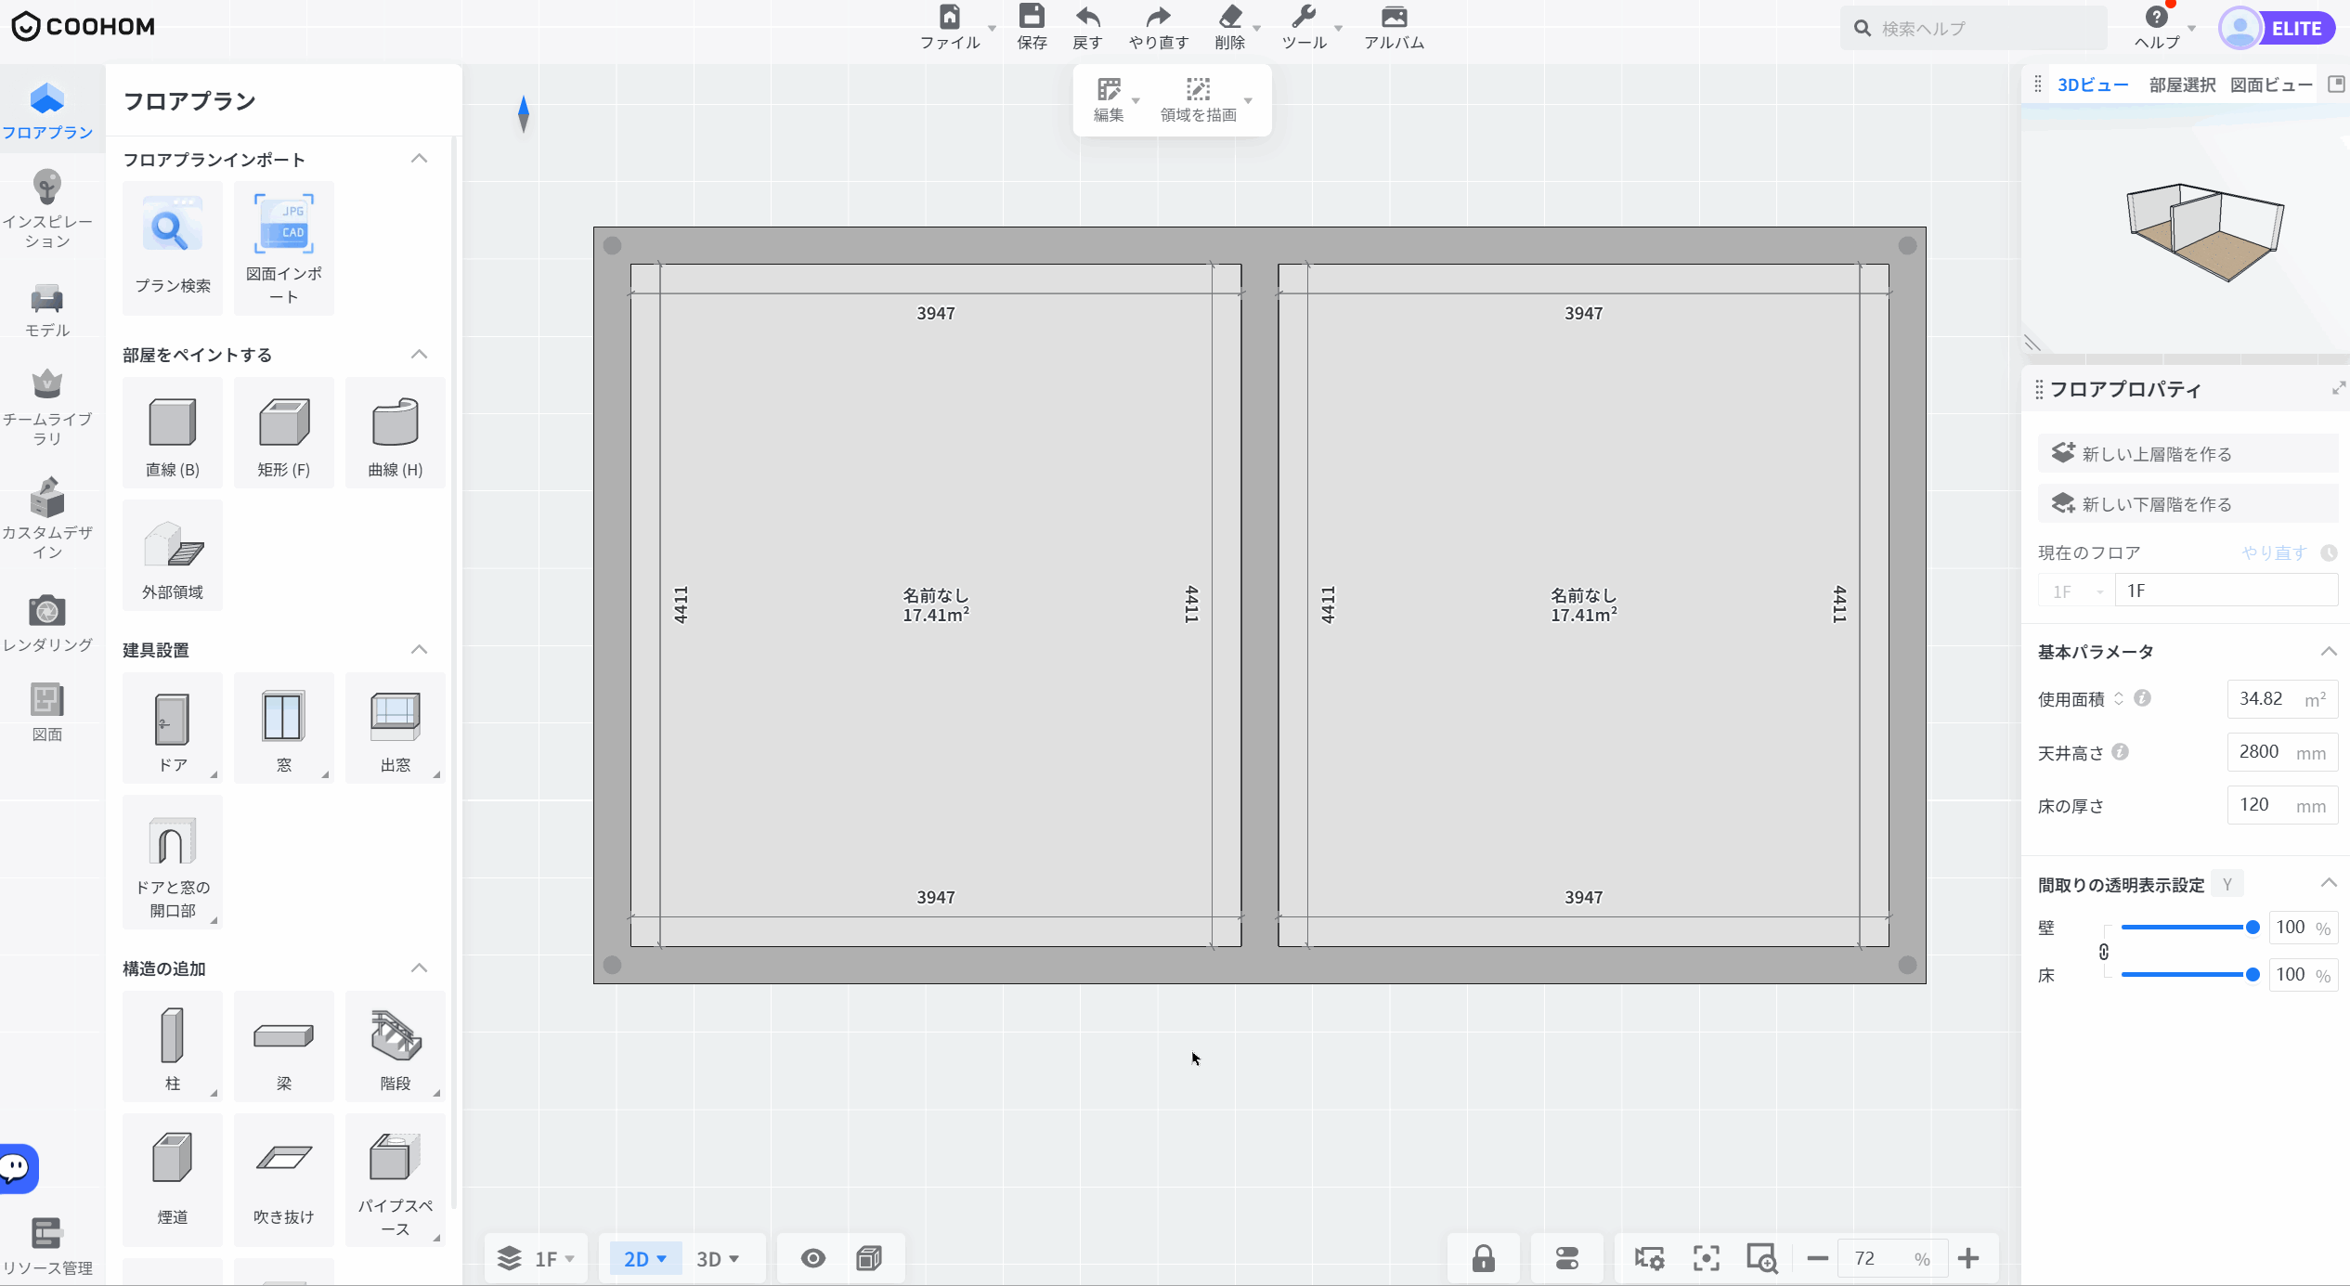Viewport: 2350px width, 1286px height.
Task: Switch to the 3Dビュー tab
Action: (x=2093, y=85)
